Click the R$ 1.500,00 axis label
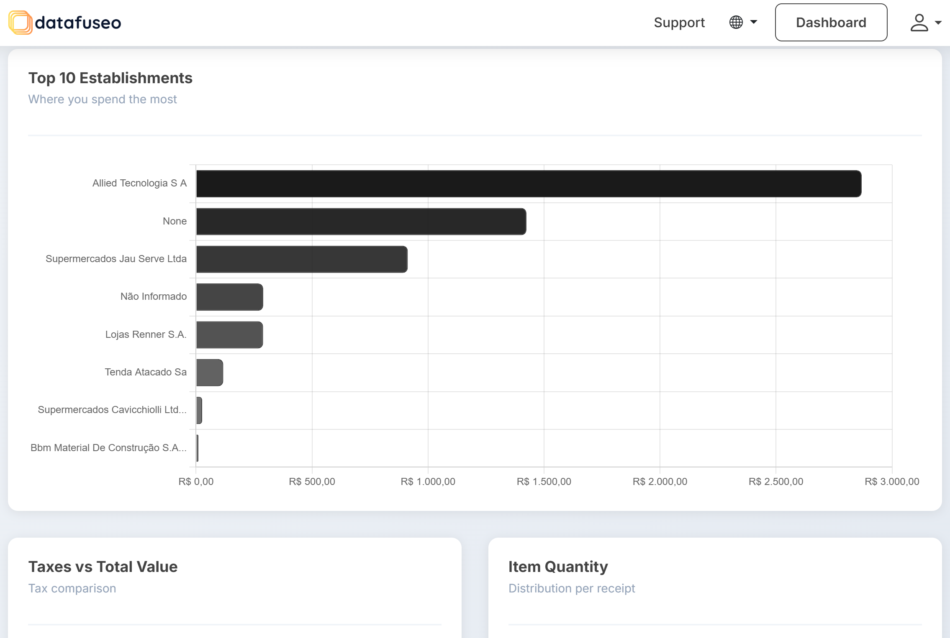The height and width of the screenshot is (638, 950). click(x=544, y=482)
